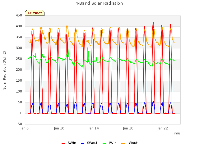Toggle the LWin series in the legend
The image size is (199, 149).
[109, 143]
